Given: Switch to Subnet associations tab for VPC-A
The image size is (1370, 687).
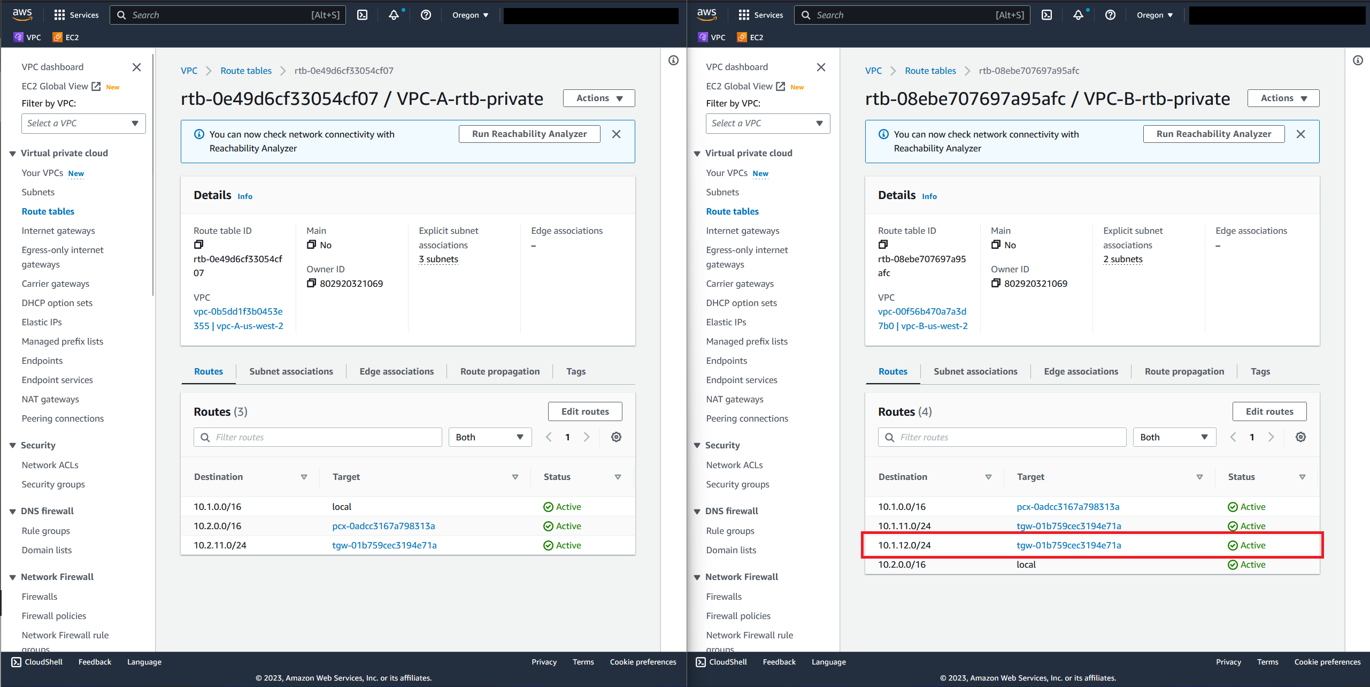Looking at the screenshot, I should pos(291,371).
